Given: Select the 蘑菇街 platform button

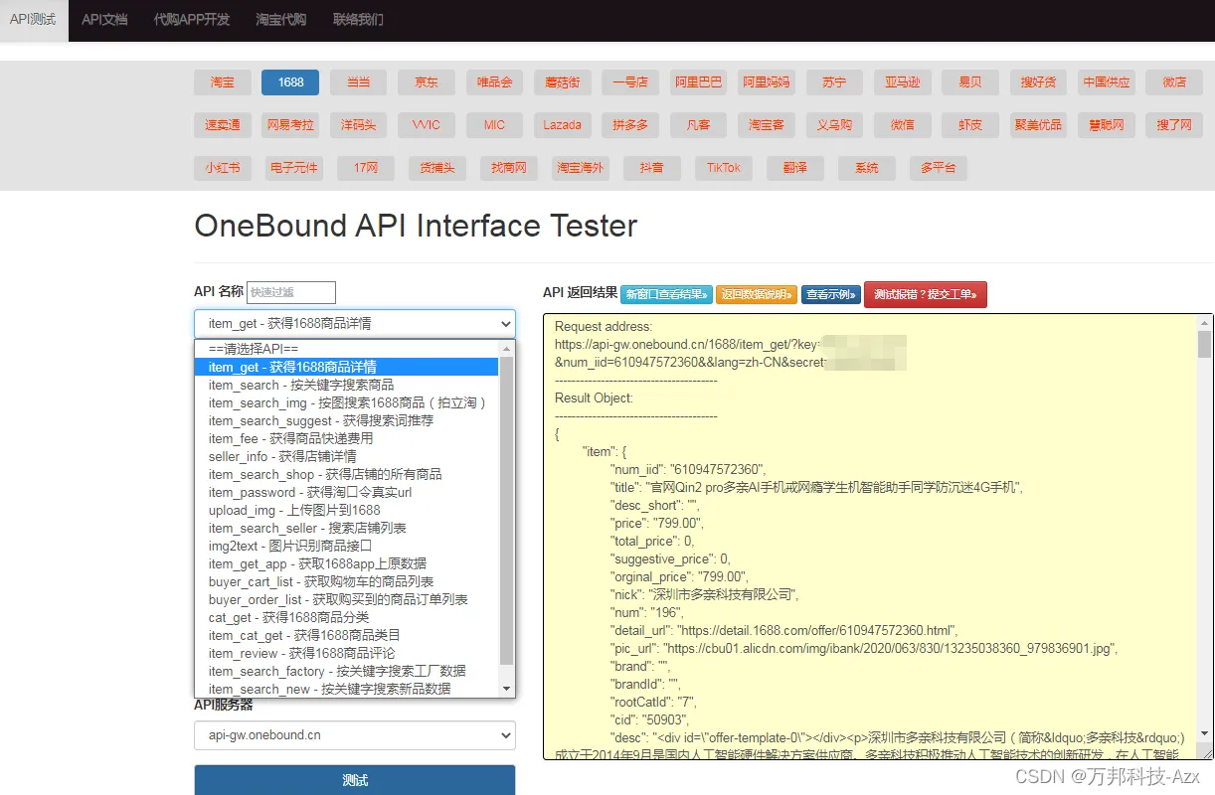Looking at the screenshot, I should 562,82.
